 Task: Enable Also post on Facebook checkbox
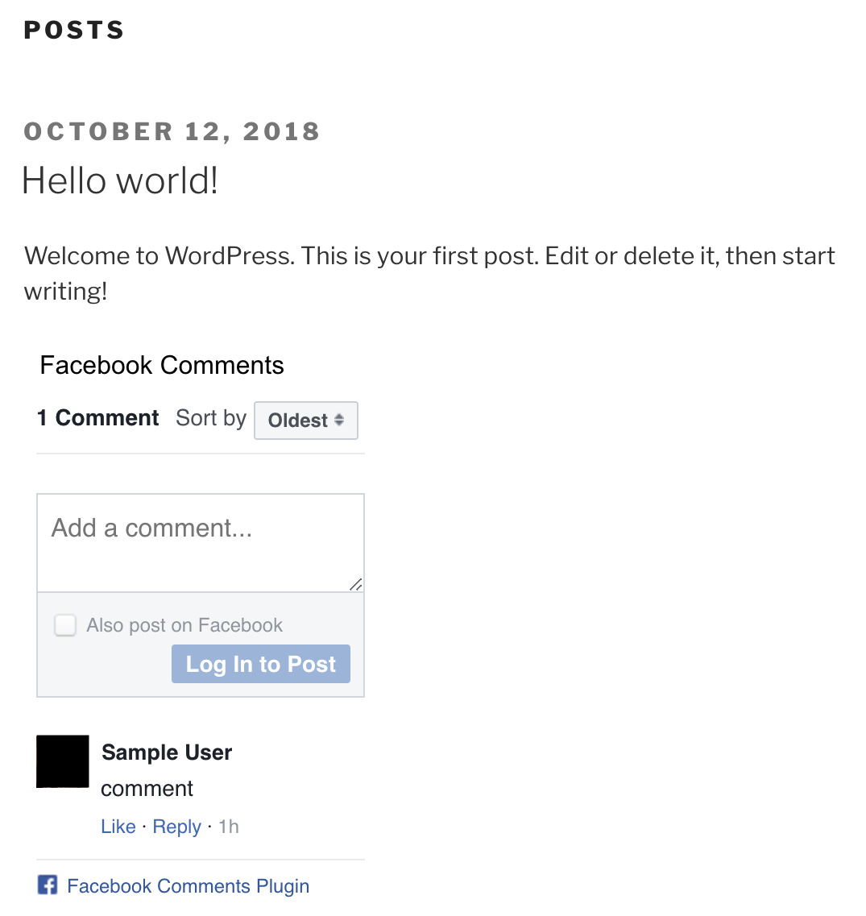point(65,625)
